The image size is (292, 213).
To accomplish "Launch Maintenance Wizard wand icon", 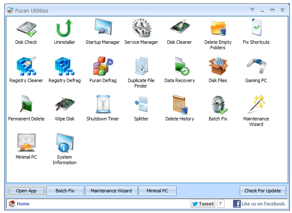I will (257, 104).
